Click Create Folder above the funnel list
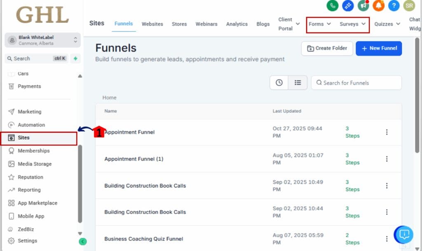Image resolution: width=422 pixels, height=251 pixels. click(x=326, y=48)
